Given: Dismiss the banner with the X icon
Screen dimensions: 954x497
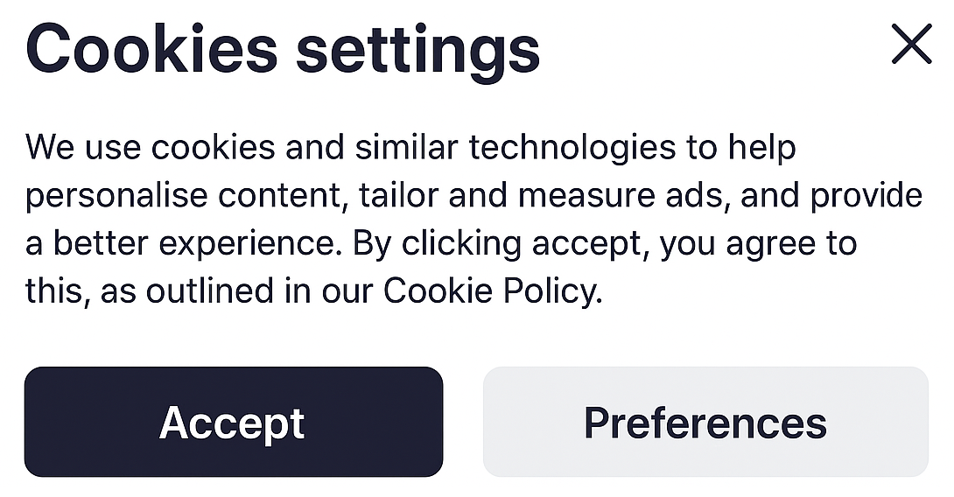Looking at the screenshot, I should point(911,45).
